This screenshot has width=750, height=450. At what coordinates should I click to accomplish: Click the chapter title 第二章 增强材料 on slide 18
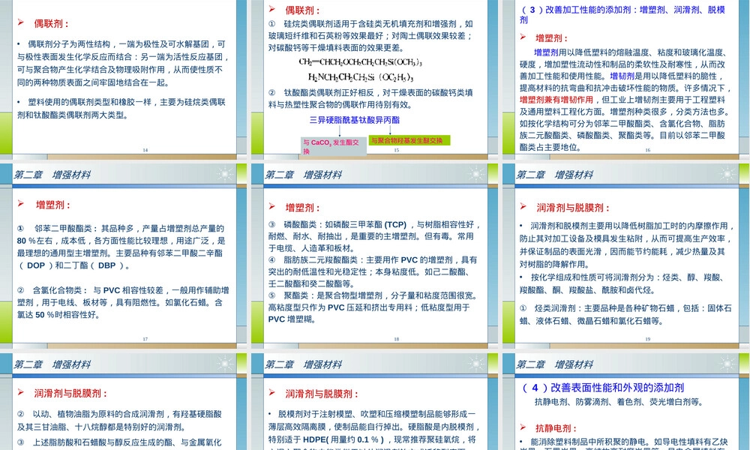coord(303,175)
